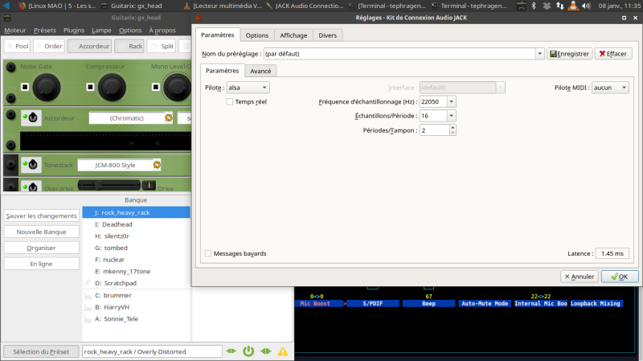Screen dimensions: 643x361
Task: Enable the Messages bavards checkbox
Action: pos(208,253)
